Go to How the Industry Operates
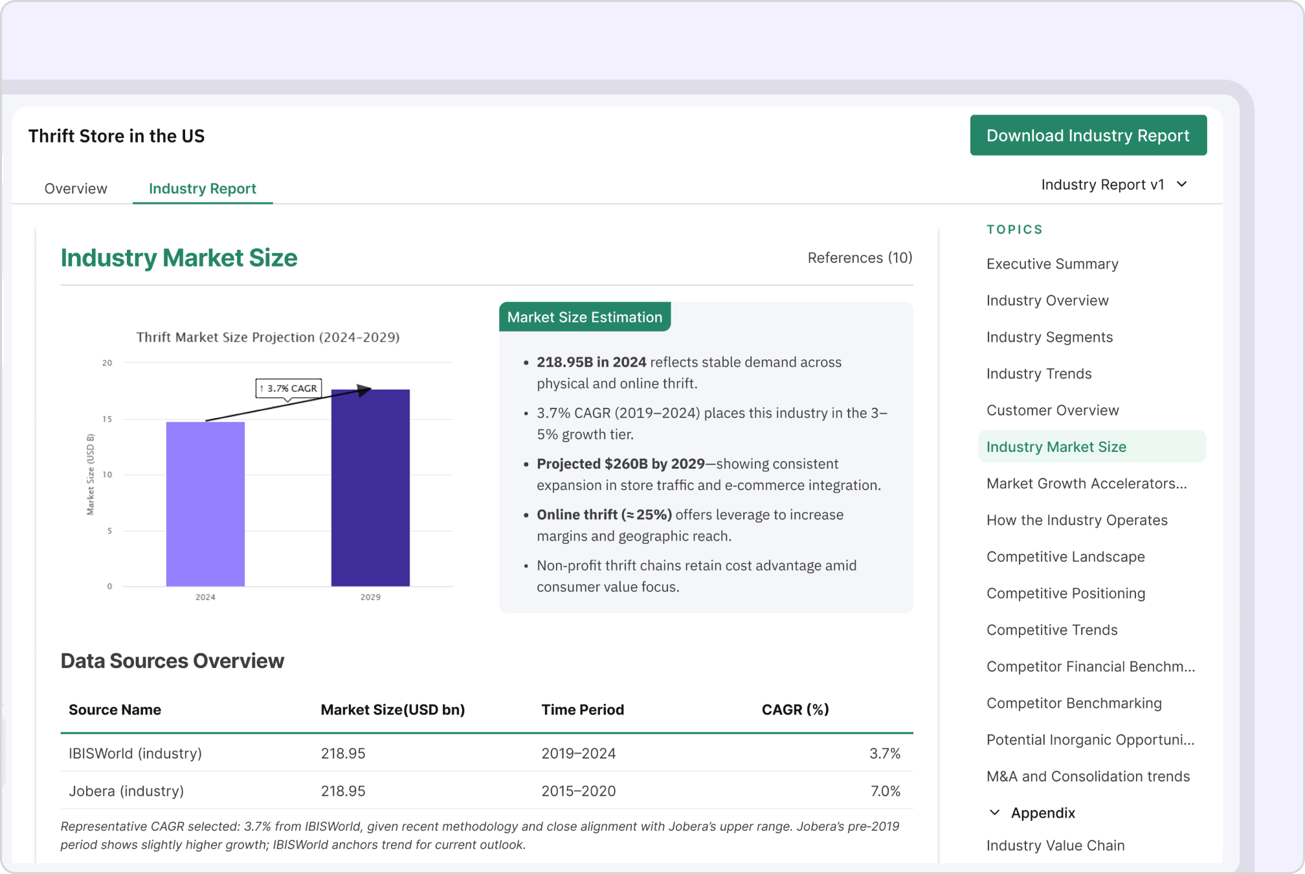1305x874 pixels. (x=1076, y=521)
